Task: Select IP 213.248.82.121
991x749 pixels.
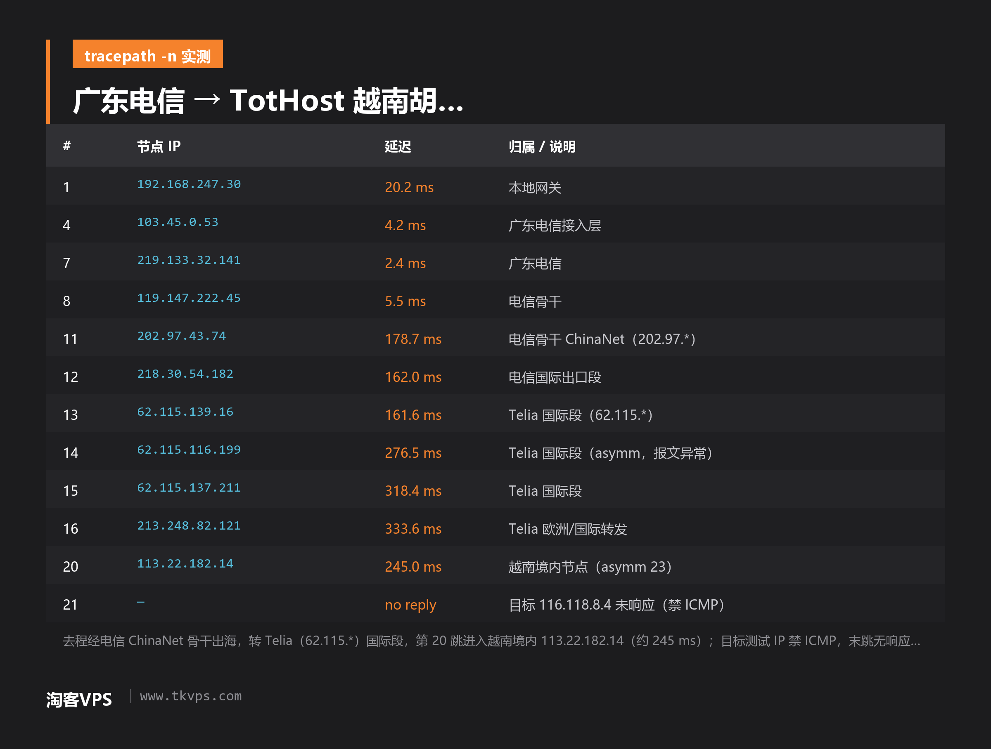Action: [189, 526]
